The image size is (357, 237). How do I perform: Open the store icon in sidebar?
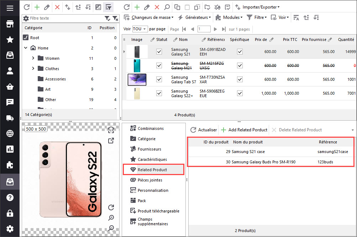point(10,24)
